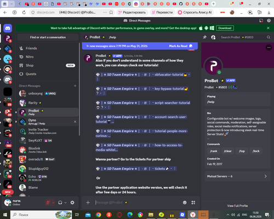Open Chrome from Windows taskbar

coord(99,215)
